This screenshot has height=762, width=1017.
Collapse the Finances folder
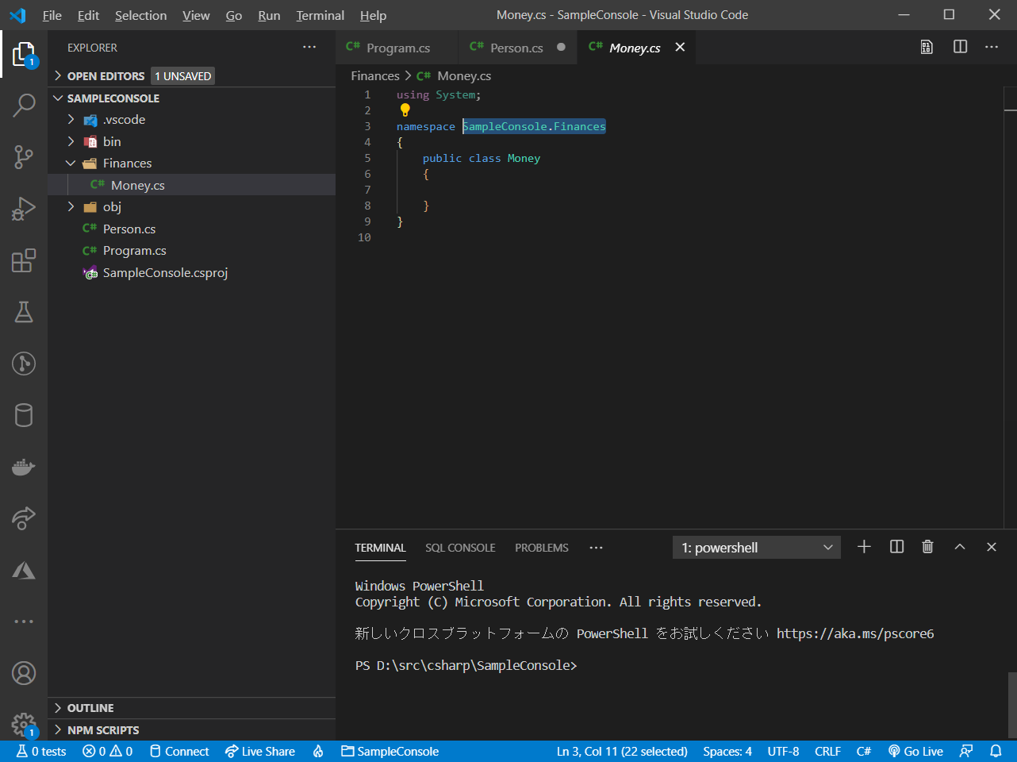(x=192, y=164)
